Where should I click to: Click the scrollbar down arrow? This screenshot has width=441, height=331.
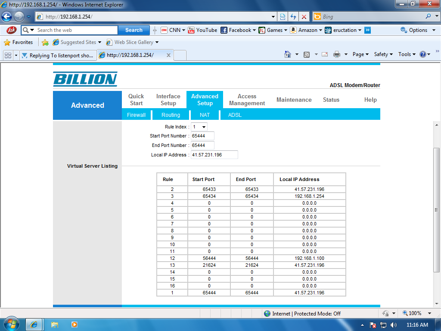[437, 304]
